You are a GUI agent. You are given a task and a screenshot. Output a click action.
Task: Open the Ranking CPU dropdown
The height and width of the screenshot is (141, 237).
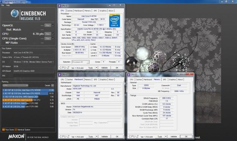[x=15, y=85]
